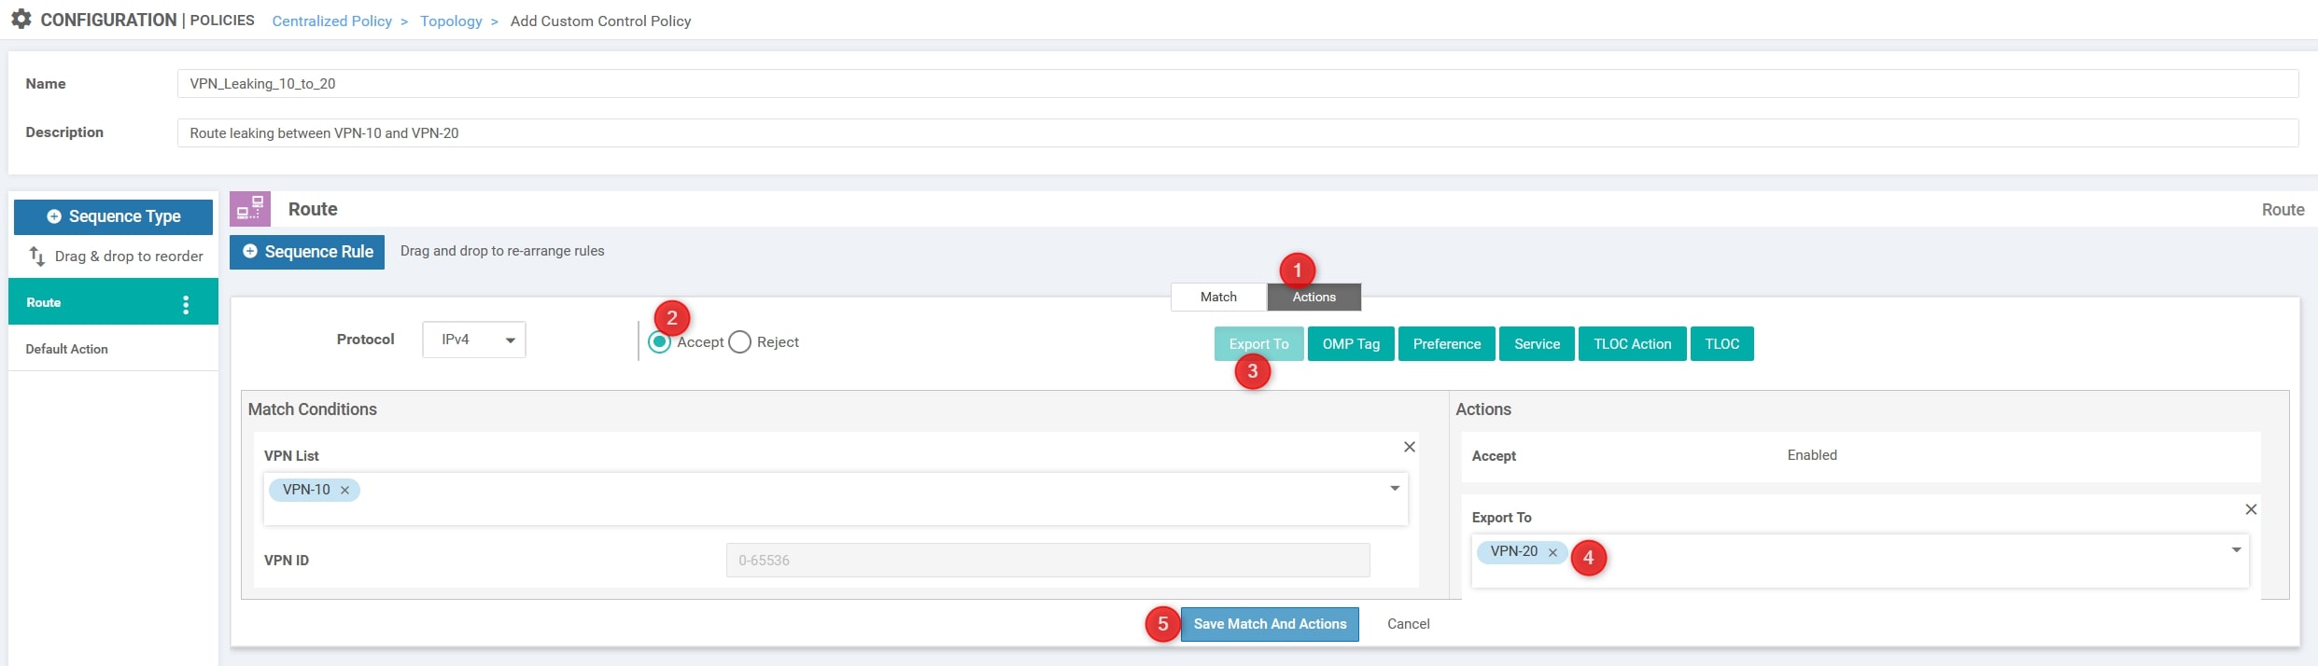The image size is (2318, 666).
Task: Select the Accept radio button
Action: [x=660, y=342]
